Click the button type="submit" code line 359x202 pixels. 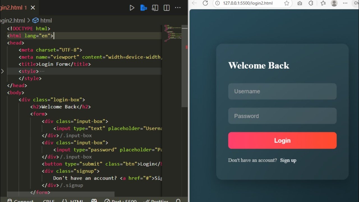[x=102, y=164]
